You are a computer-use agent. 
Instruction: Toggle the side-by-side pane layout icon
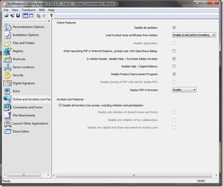(x=26, y=16)
